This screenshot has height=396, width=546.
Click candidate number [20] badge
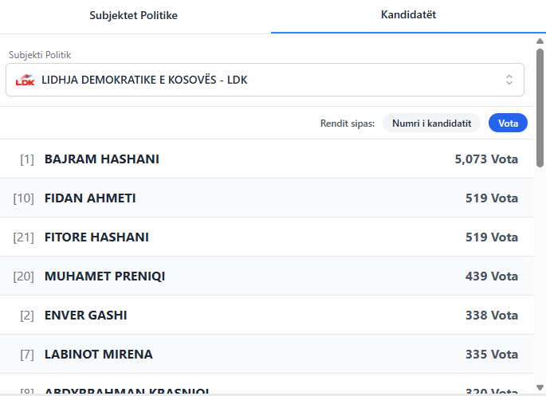tap(23, 276)
